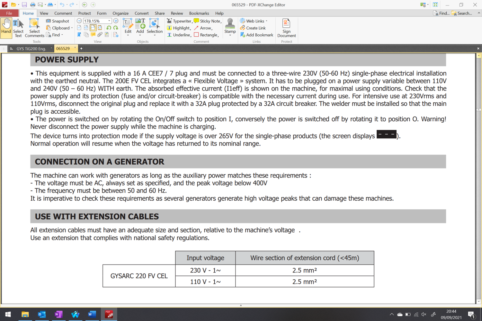
Task: Click Sign Document
Action: [286, 28]
